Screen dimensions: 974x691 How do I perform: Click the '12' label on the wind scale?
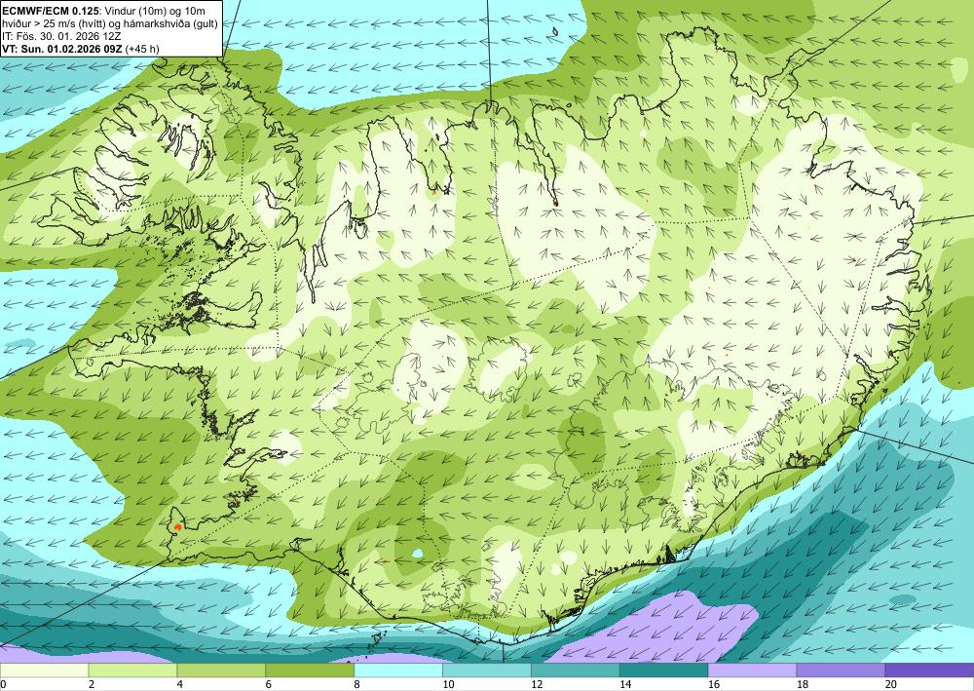click(537, 685)
